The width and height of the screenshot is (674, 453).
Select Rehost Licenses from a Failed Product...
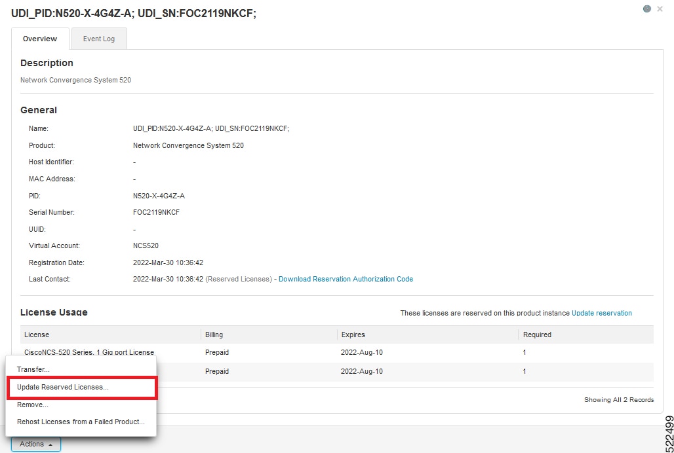point(81,422)
